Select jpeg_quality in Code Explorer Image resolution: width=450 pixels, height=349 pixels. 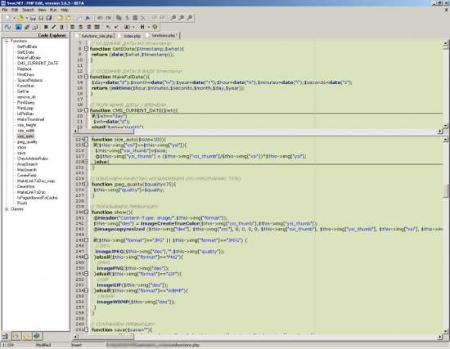pos(27,141)
